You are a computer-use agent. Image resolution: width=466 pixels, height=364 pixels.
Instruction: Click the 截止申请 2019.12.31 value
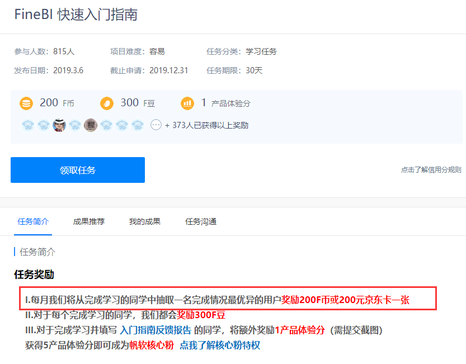point(168,70)
